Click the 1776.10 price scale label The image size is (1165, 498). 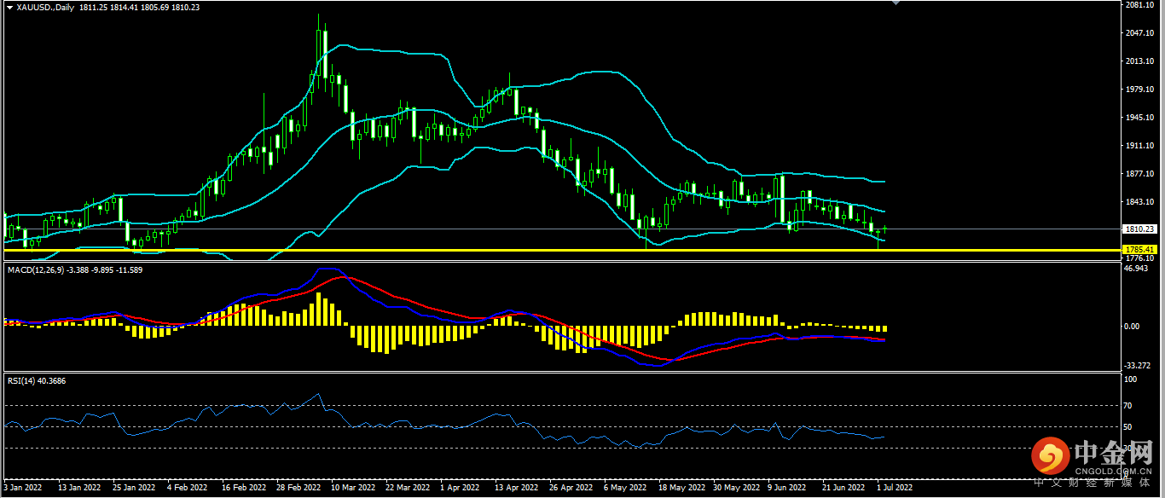(x=1139, y=258)
